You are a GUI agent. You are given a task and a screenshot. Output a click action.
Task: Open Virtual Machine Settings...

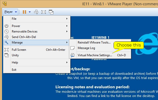pyautogui.click(x=100, y=55)
